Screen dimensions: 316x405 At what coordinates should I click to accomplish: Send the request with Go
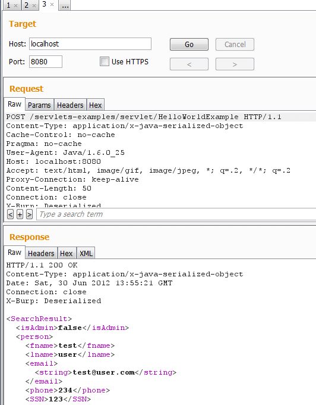[x=189, y=45]
